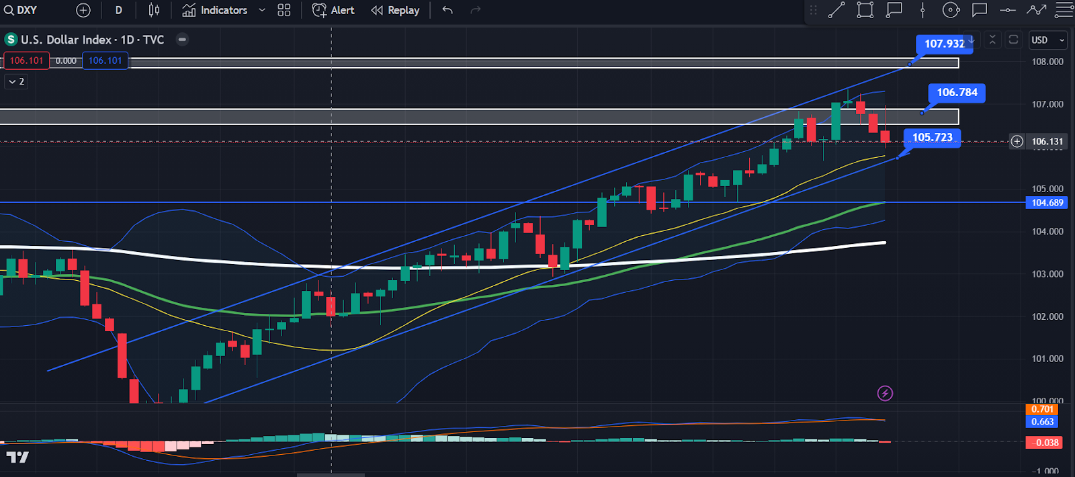
Task: Click the 101.000 price scale label
Action: [x=1047, y=359]
